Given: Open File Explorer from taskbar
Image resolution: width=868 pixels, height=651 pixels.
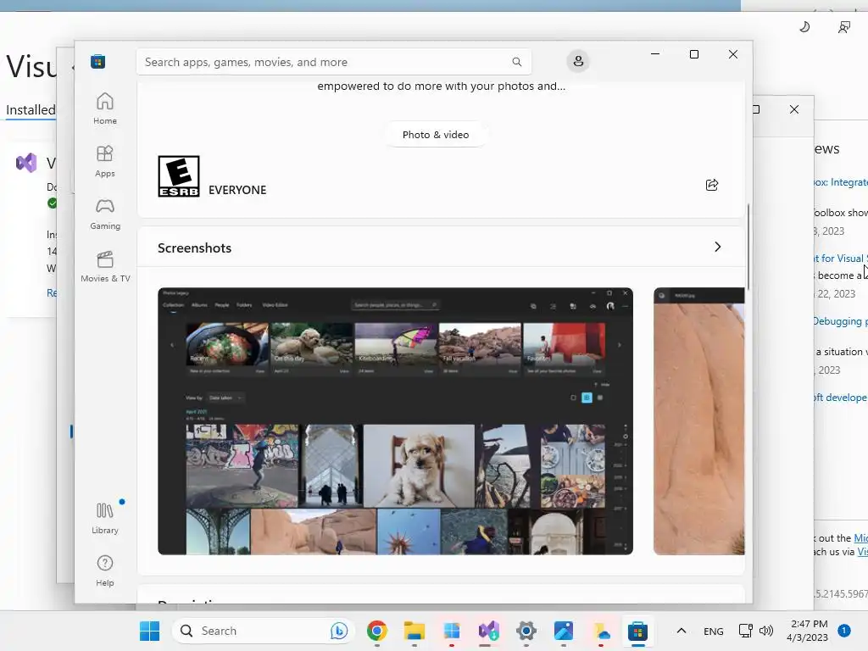Looking at the screenshot, I should coord(414,631).
